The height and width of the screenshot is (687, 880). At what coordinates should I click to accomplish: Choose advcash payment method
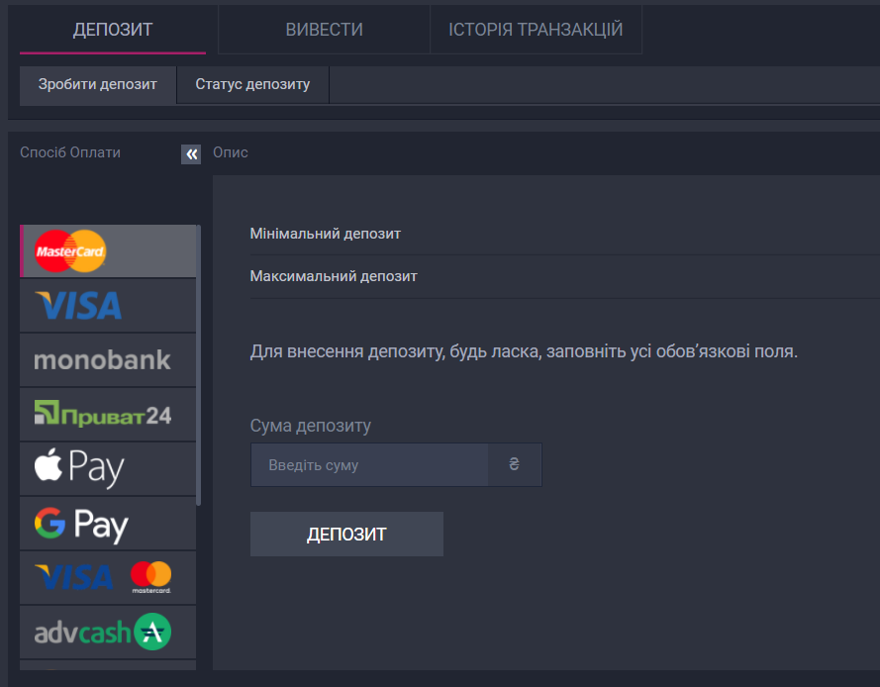pyautogui.click(x=108, y=632)
